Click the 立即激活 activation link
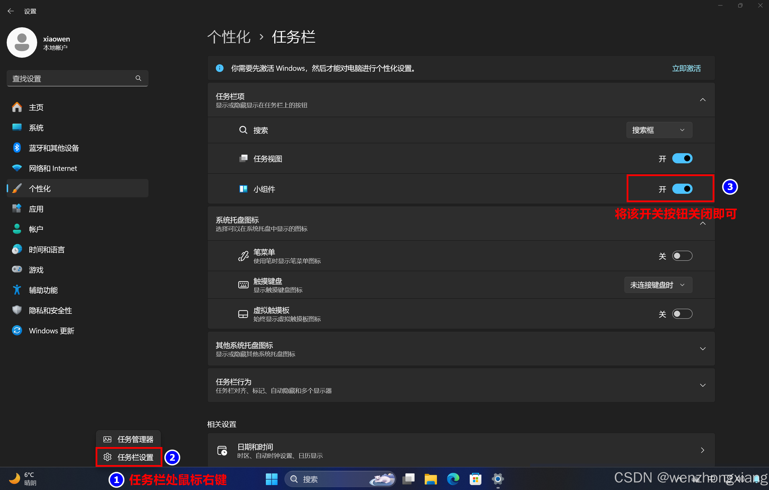Viewport: 769px width, 490px height. click(686, 68)
